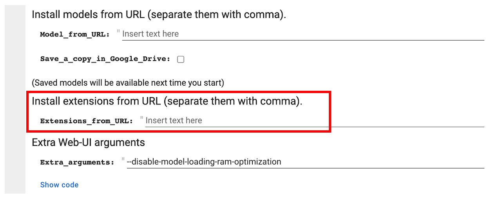The image size is (504, 205).
Task: Click the Save_a_copy_in_Google_Drive label text
Action: click(x=105, y=59)
